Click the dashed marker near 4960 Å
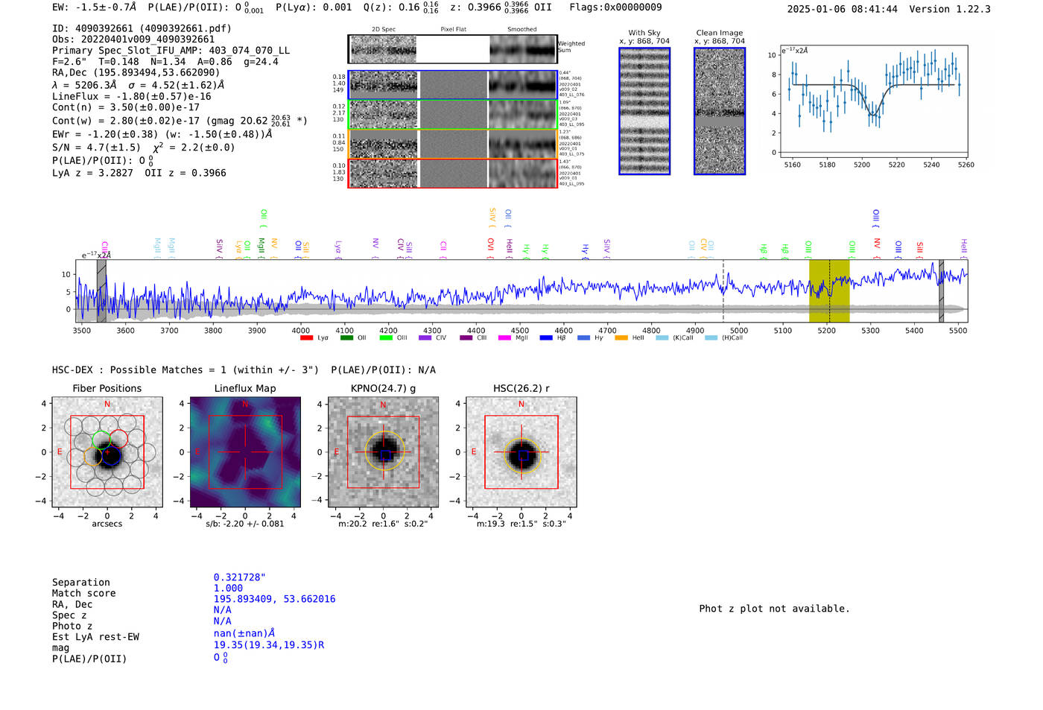1043x710 pixels. tap(723, 291)
